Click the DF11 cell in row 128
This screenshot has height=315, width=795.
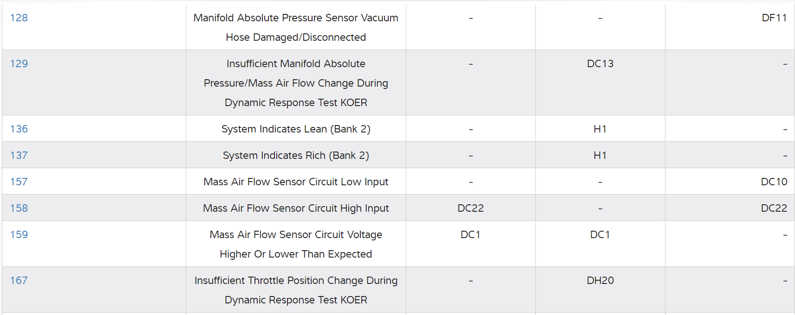(x=774, y=18)
